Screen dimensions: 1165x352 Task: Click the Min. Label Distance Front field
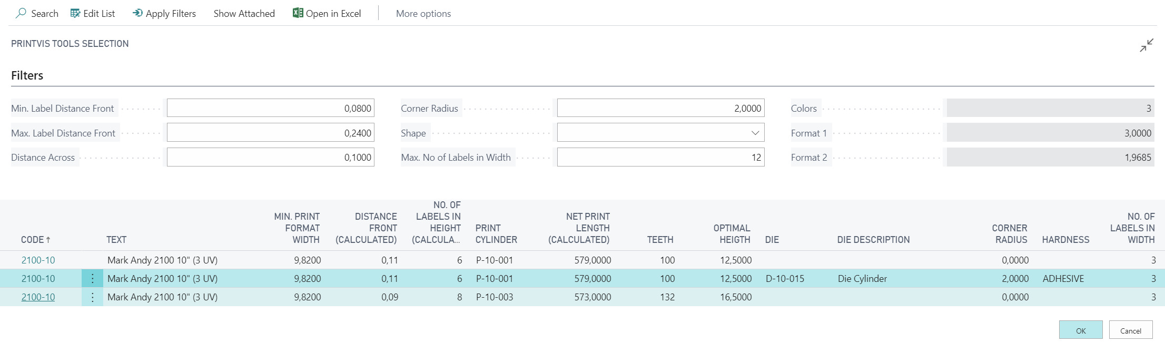[270, 108]
